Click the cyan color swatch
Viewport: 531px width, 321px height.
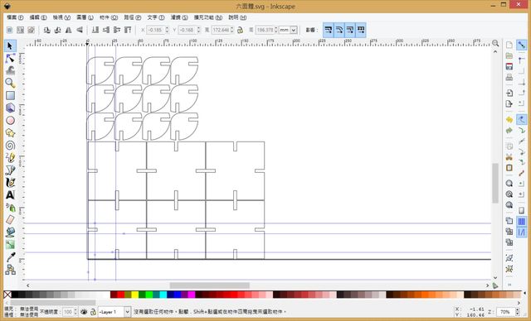click(163, 295)
